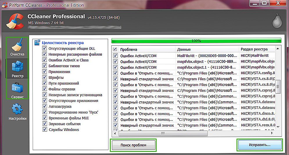The width and height of the screenshot is (289, 155).
Task: Uncheck Пути приложений option
Action: click(44, 83)
